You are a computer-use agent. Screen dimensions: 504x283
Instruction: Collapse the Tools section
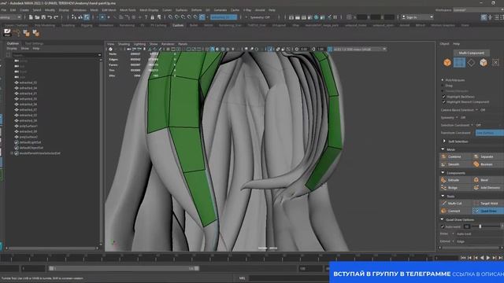[x=443, y=196]
